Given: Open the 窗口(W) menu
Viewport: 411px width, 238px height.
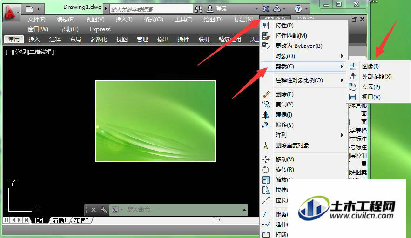Looking at the screenshot, I should tap(38, 29).
